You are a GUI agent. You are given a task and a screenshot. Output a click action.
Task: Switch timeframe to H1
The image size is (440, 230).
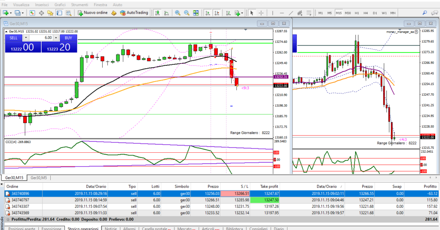357,13
